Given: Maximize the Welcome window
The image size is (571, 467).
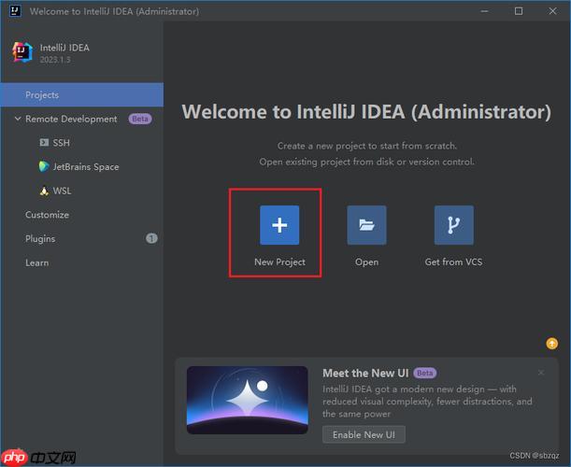Looking at the screenshot, I should [x=519, y=11].
